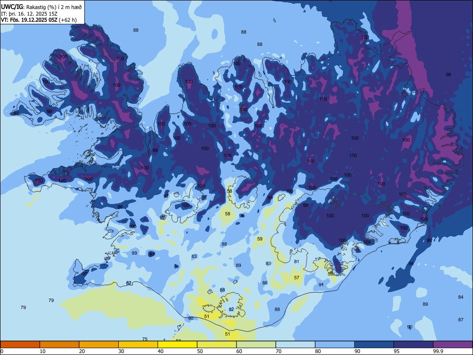
Task: Click the title text 'Rakastig (%) í 2 m hæð'
Action: [54, 7]
